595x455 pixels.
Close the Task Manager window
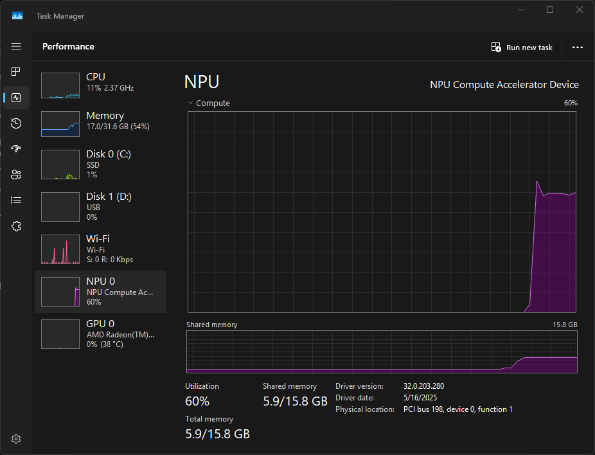(x=579, y=10)
